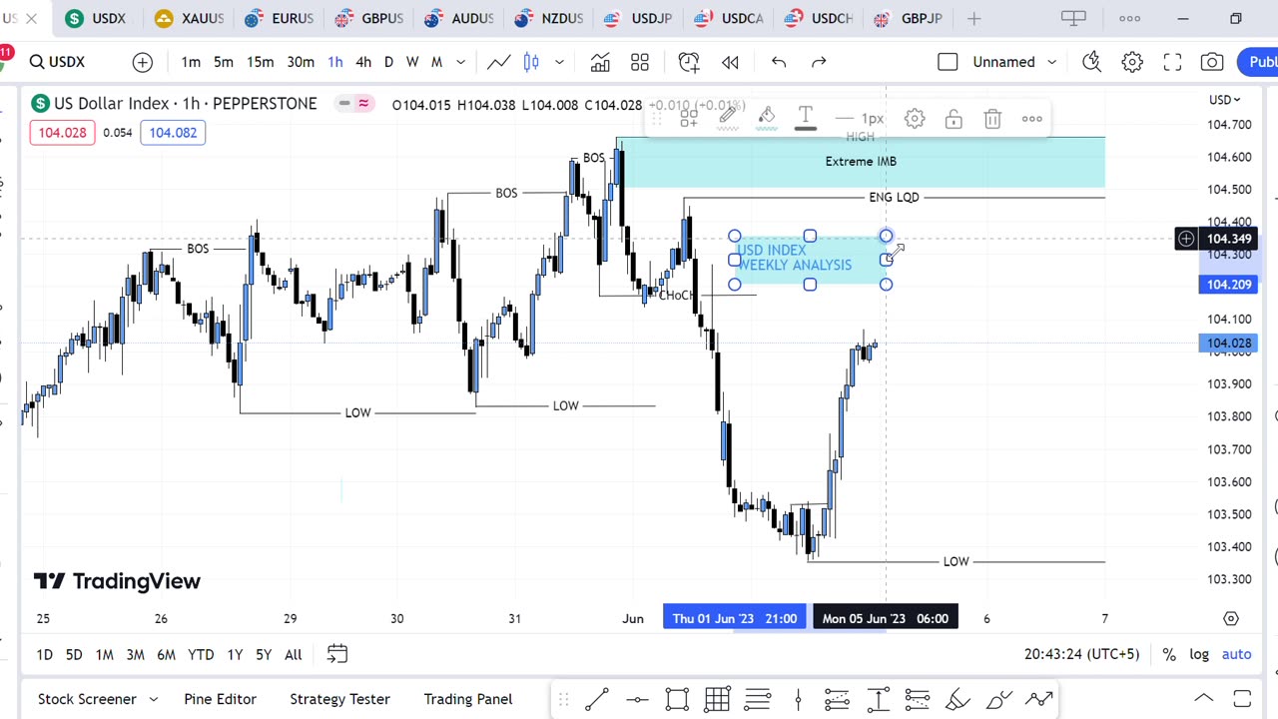Open the USD currency dropdown
The width and height of the screenshot is (1278, 719).
point(1224,99)
